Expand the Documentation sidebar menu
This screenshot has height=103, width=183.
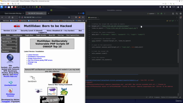click(9, 48)
